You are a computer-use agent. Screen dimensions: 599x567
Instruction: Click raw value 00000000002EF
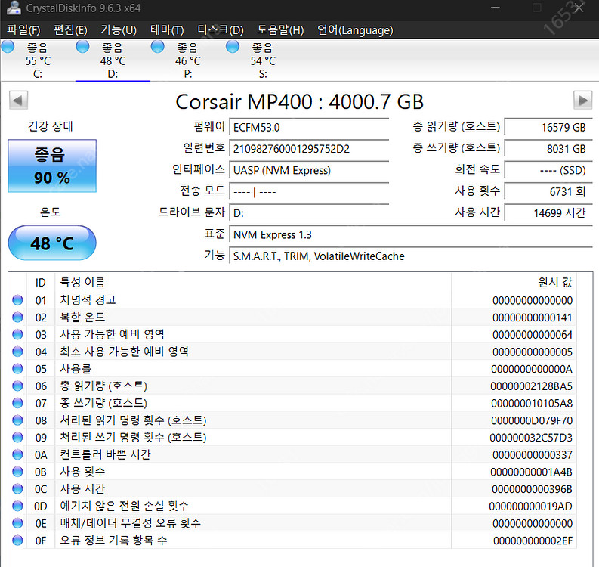click(533, 541)
